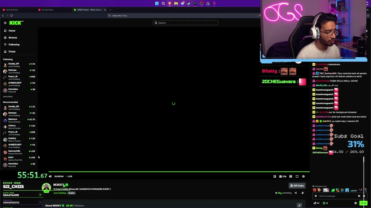Image resolution: width=371 pixels, height=208 pixels.
Task: Open the Just Chatting category link
Action: point(59,193)
